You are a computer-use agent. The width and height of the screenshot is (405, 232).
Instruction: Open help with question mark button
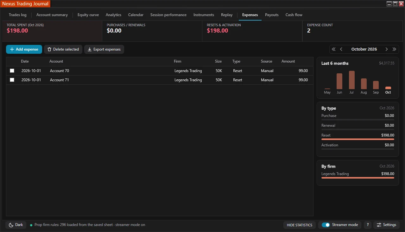pos(367,225)
